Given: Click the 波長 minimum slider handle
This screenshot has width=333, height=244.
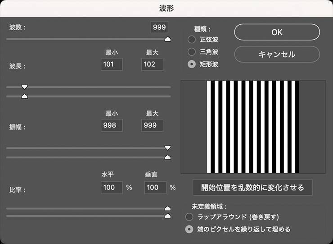Looking at the screenshot, I should click(x=25, y=87).
